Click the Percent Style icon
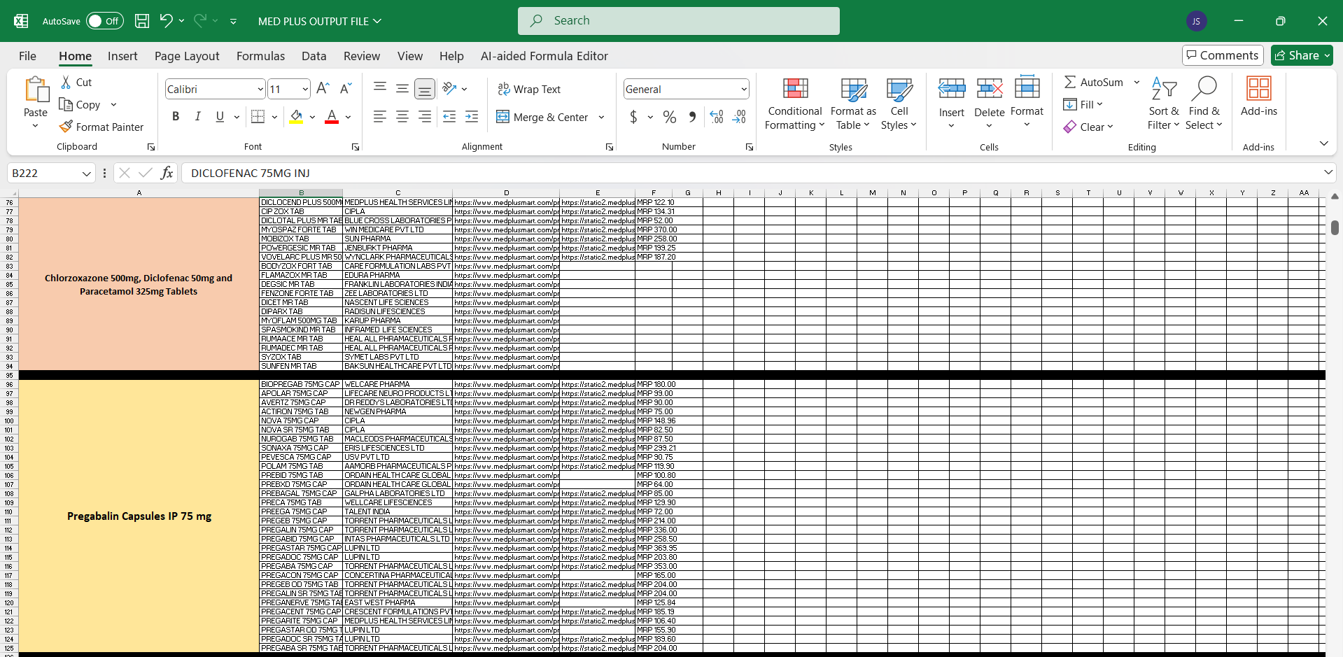This screenshot has height=657, width=1343. pos(670,117)
